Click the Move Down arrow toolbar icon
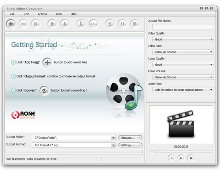The height and width of the screenshot is (171, 220). tap(64, 24)
